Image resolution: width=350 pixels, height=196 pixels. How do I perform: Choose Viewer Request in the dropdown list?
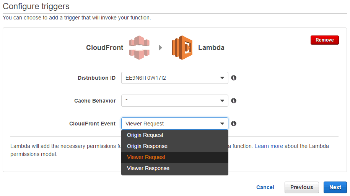click(x=175, y=157)
